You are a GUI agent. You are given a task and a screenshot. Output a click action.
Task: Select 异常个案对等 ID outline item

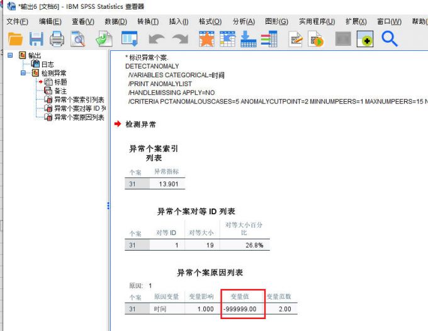click(80, 109)
